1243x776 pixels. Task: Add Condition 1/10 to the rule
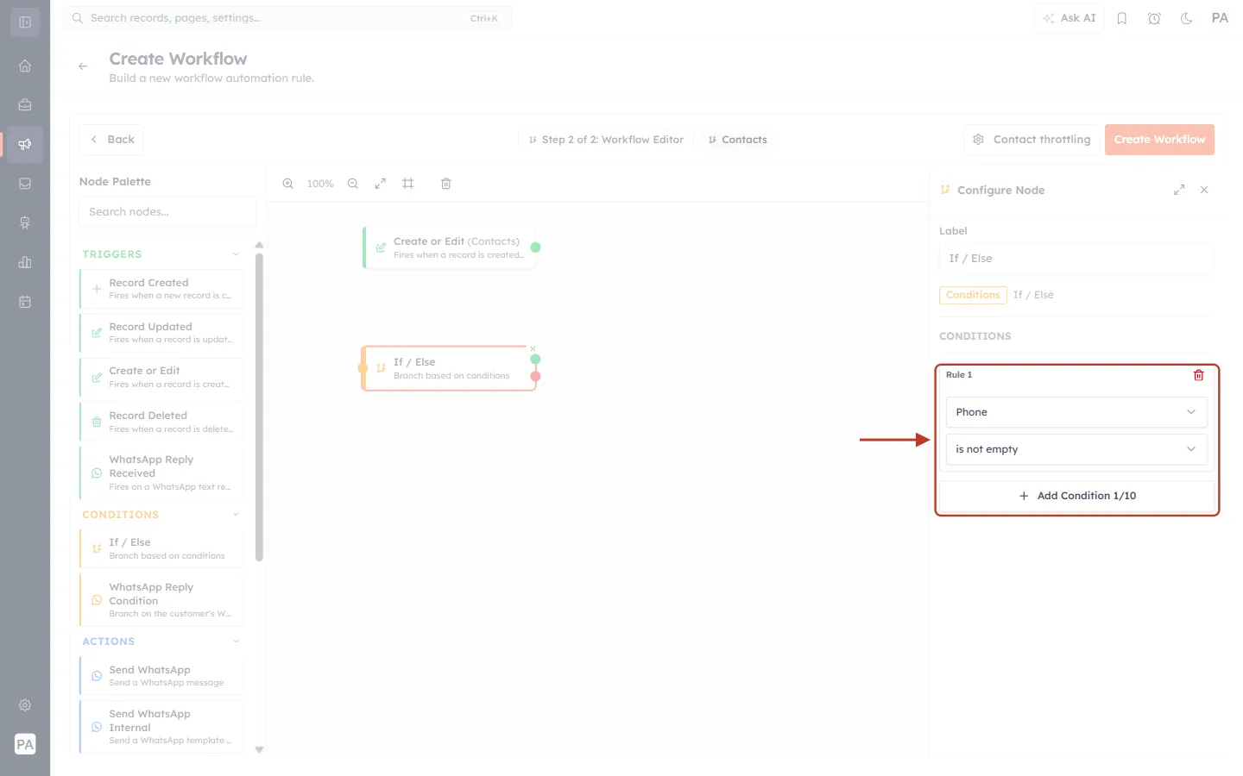click(1076, 496)
